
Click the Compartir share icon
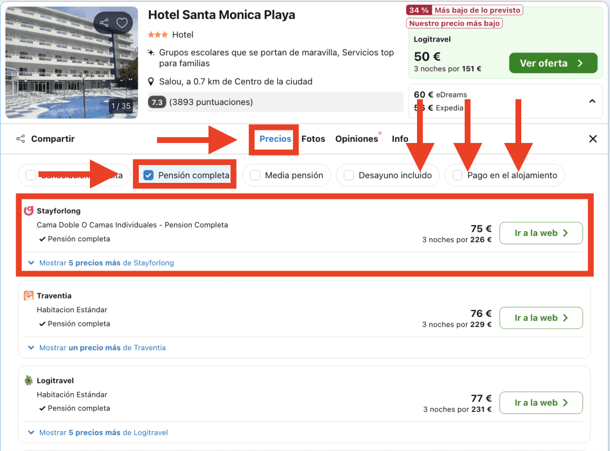[21, 139]
